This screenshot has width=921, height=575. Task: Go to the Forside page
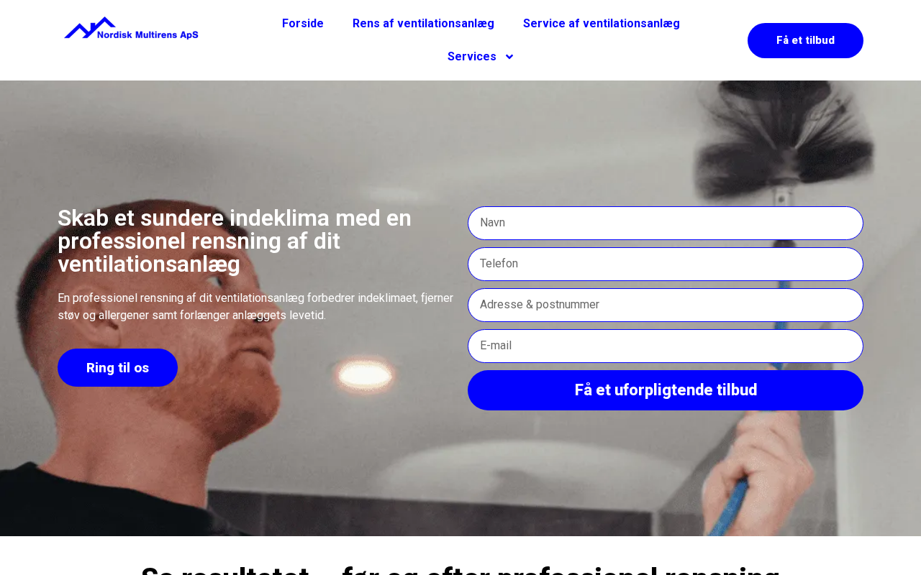[303, 24]
